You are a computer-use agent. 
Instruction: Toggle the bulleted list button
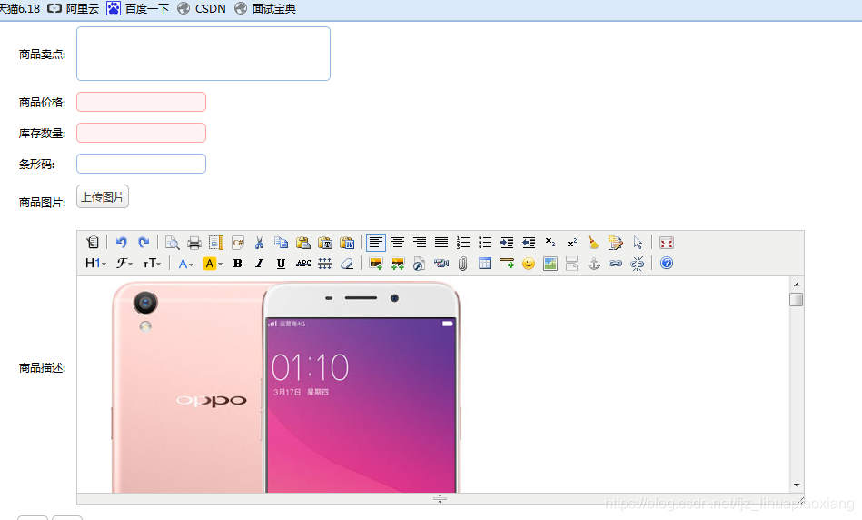click(x=485, y=242)
